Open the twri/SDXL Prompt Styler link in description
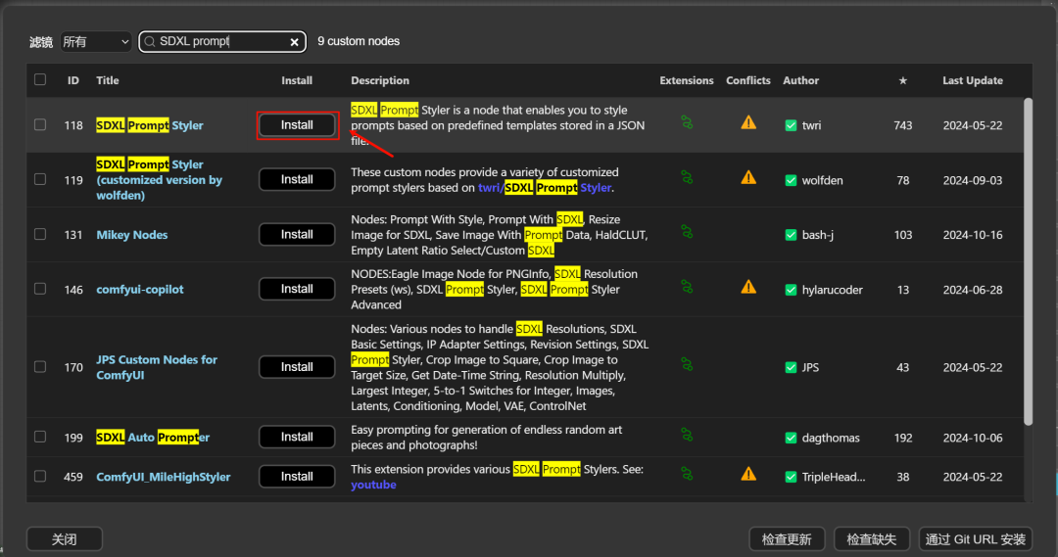Screen dimensions: 1058x557 (546, 188)
